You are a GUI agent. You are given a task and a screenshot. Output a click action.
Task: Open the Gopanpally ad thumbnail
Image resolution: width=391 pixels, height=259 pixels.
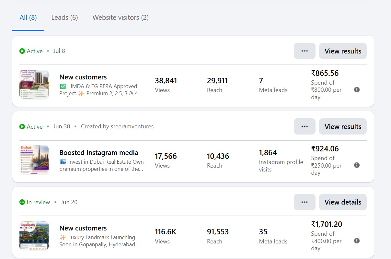tap(34, 235)
